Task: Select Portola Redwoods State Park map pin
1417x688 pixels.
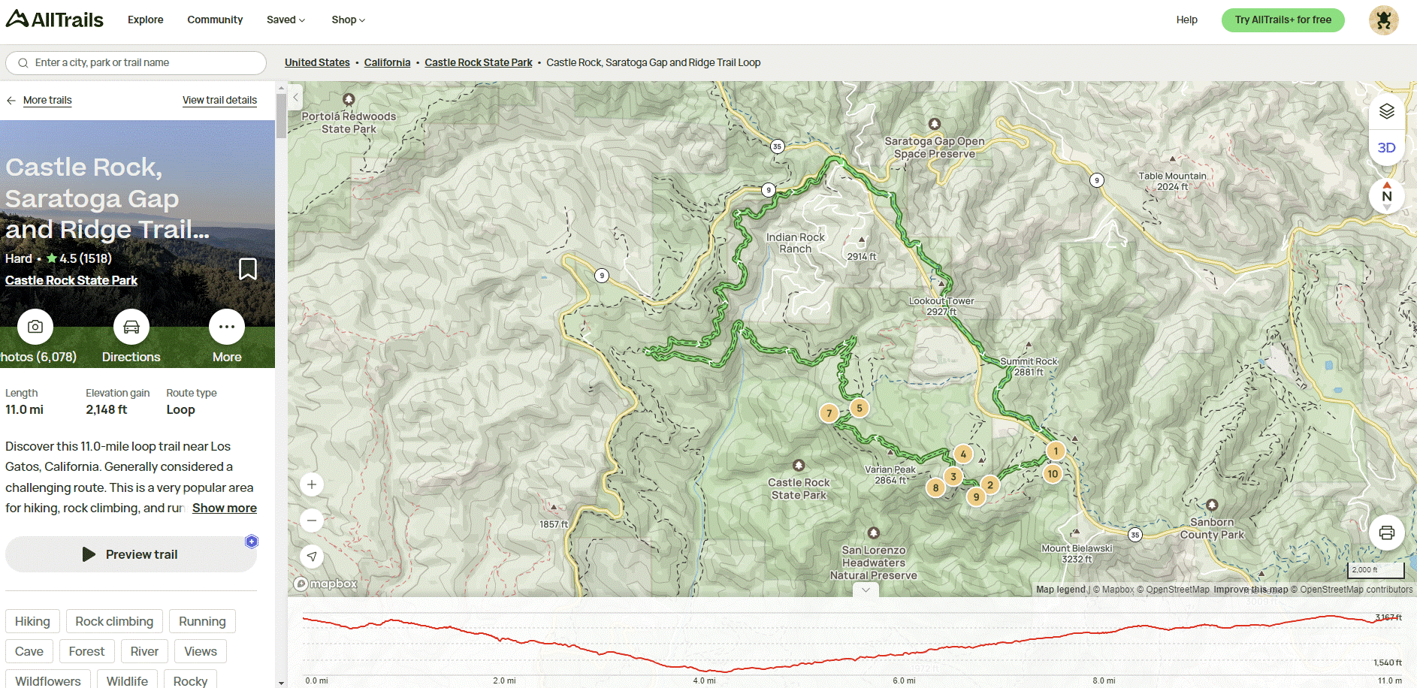Action: (349, 99)
